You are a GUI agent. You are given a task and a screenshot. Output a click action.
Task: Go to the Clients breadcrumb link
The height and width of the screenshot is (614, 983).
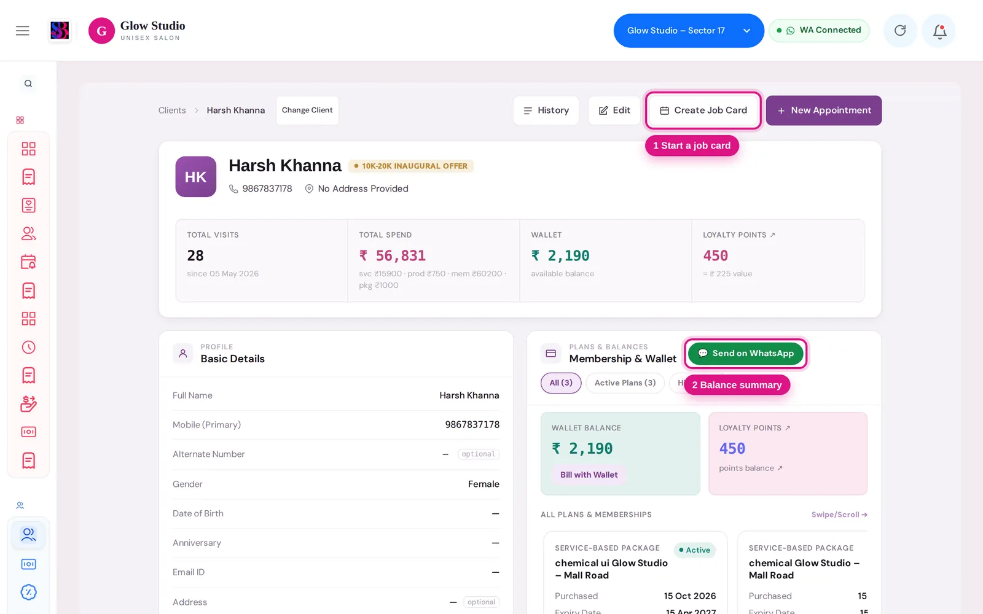[172, 111]
